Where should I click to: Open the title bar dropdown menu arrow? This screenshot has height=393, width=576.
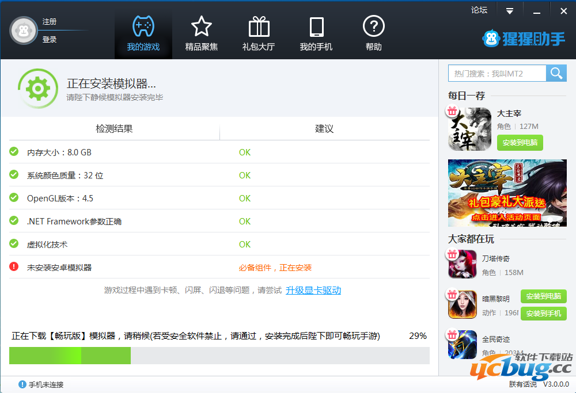point(509,11)
